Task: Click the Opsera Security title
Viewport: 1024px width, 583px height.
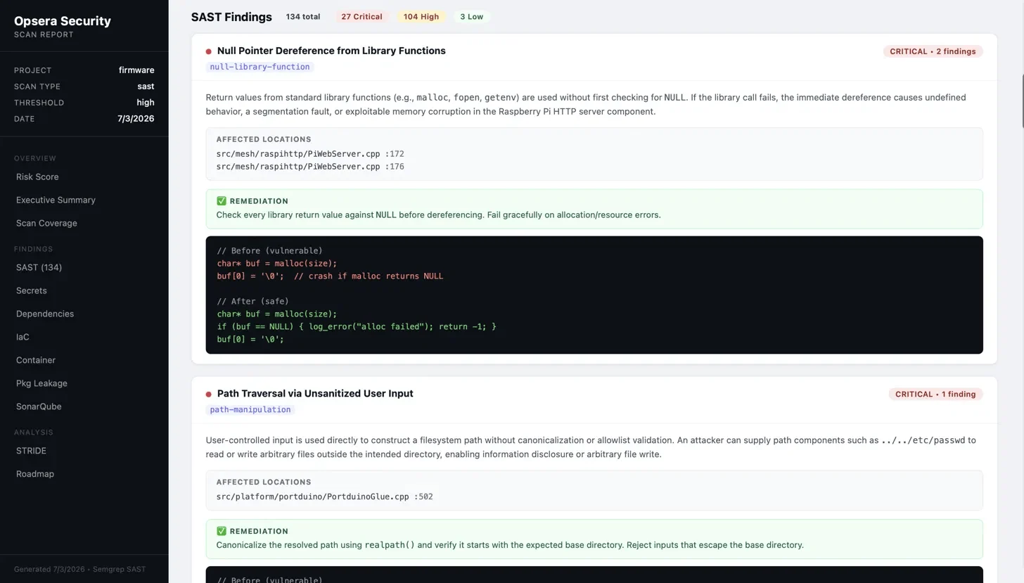Action: [x=63, y=21]
